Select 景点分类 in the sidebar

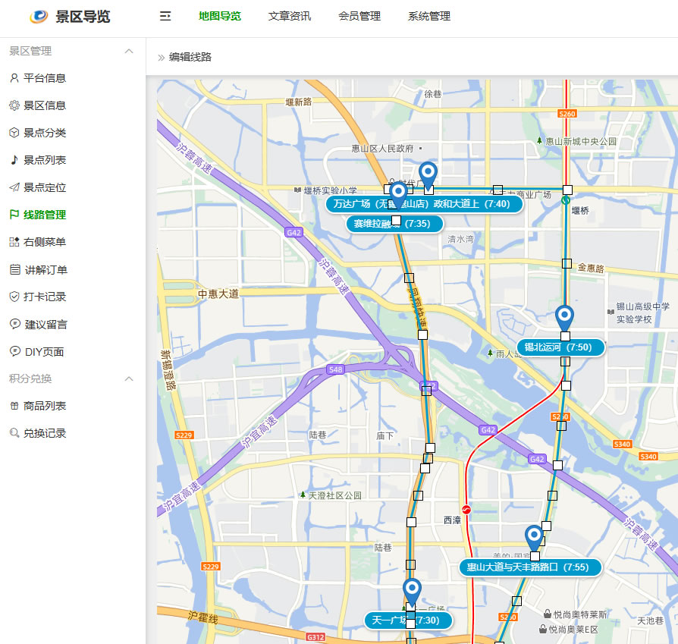pyautogui.click(x=44, y=133)
